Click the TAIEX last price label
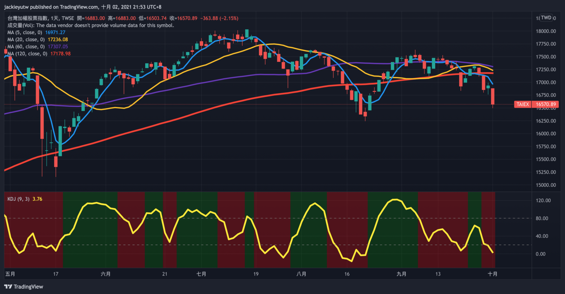565x294 pixels. pyautogui.click(x=523, y=104)
